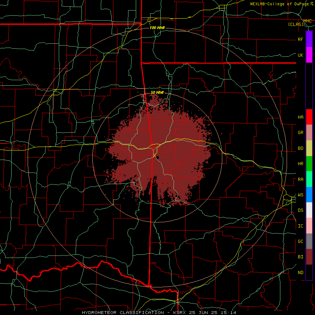Click the BI brown legend swatch
The width and height of the screenshot is (315, 315).
point(309,257)
